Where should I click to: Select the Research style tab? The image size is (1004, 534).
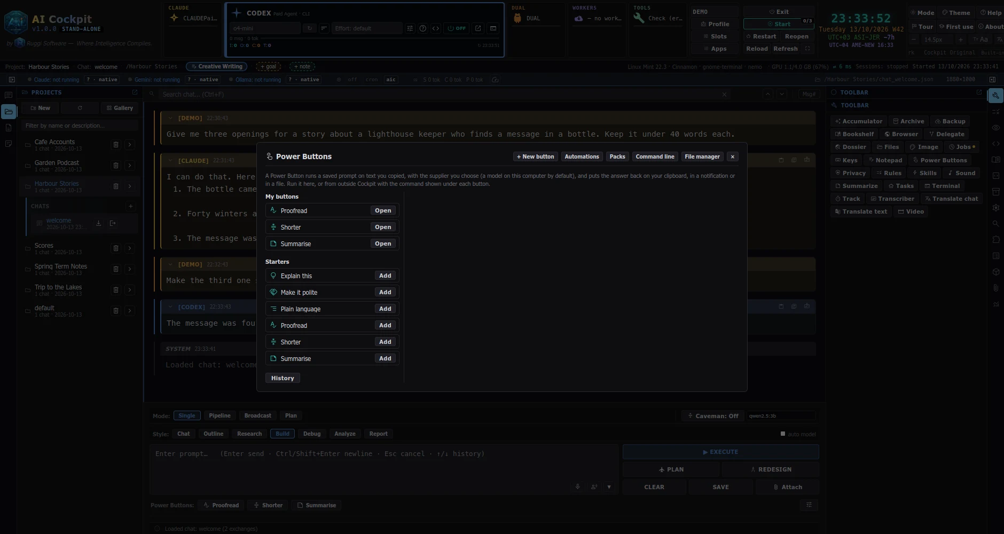tap(249, 434)
